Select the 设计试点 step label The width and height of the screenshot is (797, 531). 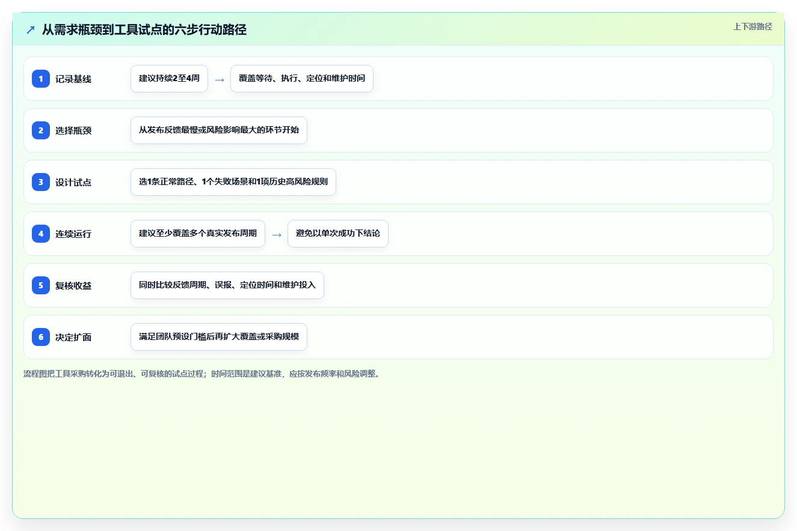pyautogui.click(x=73, y=182)
